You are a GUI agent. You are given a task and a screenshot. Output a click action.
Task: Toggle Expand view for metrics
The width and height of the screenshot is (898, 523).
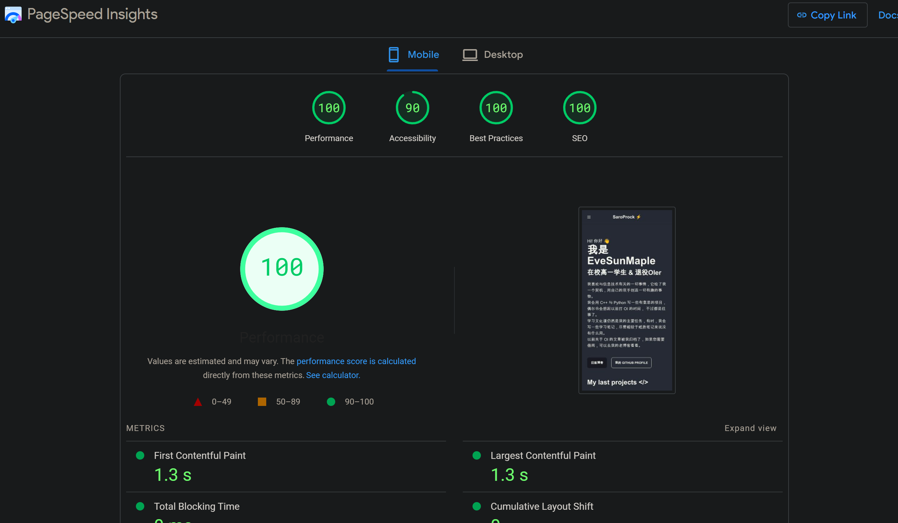(750, 428)
